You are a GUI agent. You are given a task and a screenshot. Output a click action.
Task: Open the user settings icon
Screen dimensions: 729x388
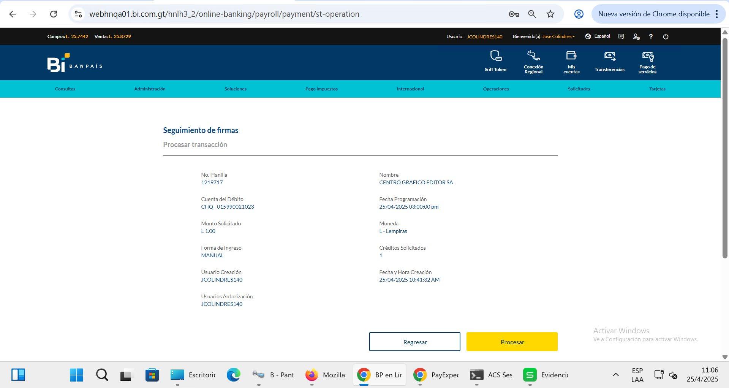[636, 36]
